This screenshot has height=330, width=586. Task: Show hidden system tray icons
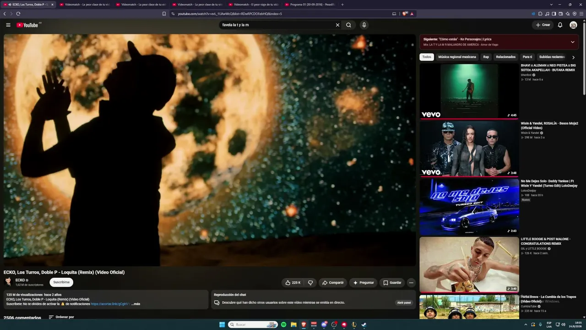coord(526,324)
